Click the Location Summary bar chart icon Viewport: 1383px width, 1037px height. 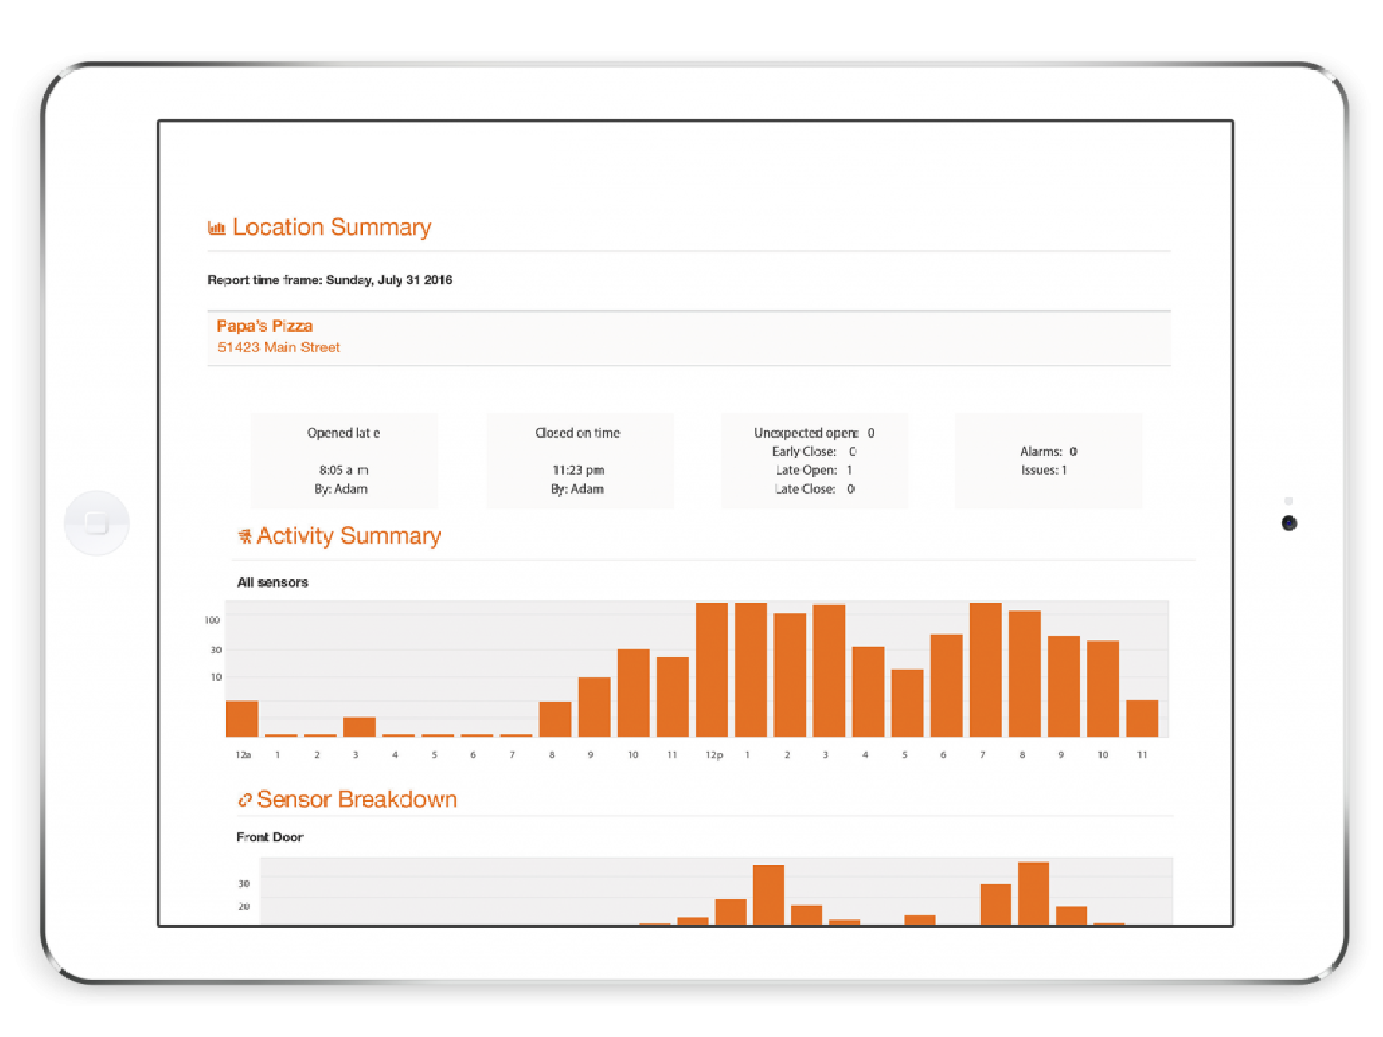click(217, 228)
